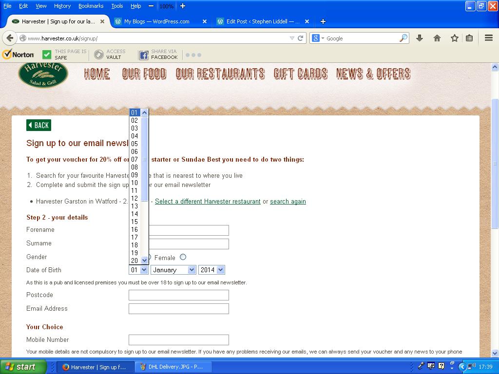
Task: Expand the January month dropdown
Action: tap(173, 270)
